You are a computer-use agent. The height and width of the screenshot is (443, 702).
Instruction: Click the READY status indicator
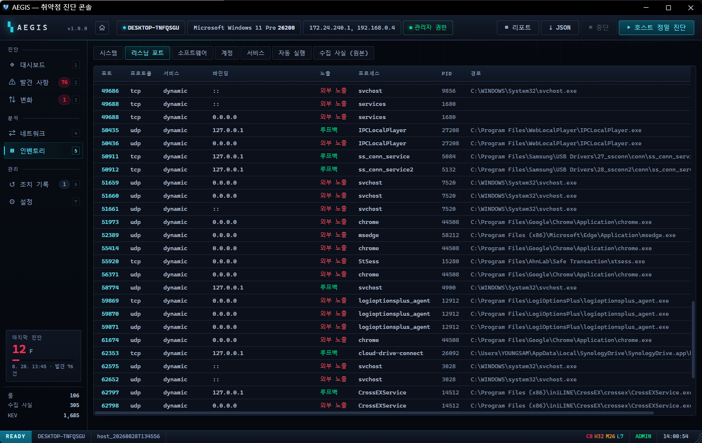click(16, 436)
